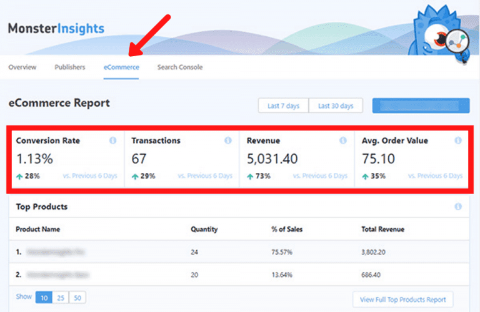Screen dimensions: 480x312
Task: Click the Top Products heading
Action: 42,207
